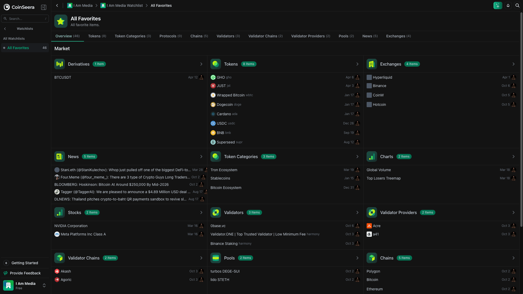
Task: Expand the Validator Providers section chevron
Action: point(514,212)
